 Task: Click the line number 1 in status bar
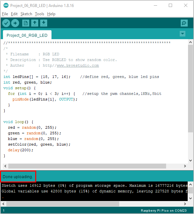4,210
